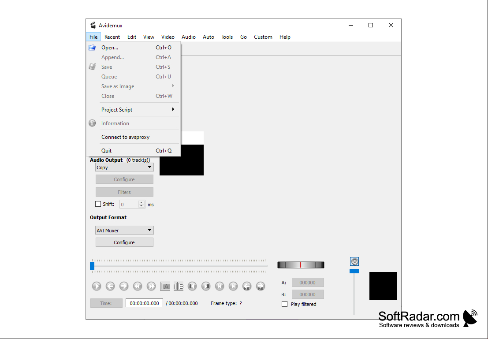Open the Tools menu
This screenshot has width=488, height=339.
tap(227, 37)
